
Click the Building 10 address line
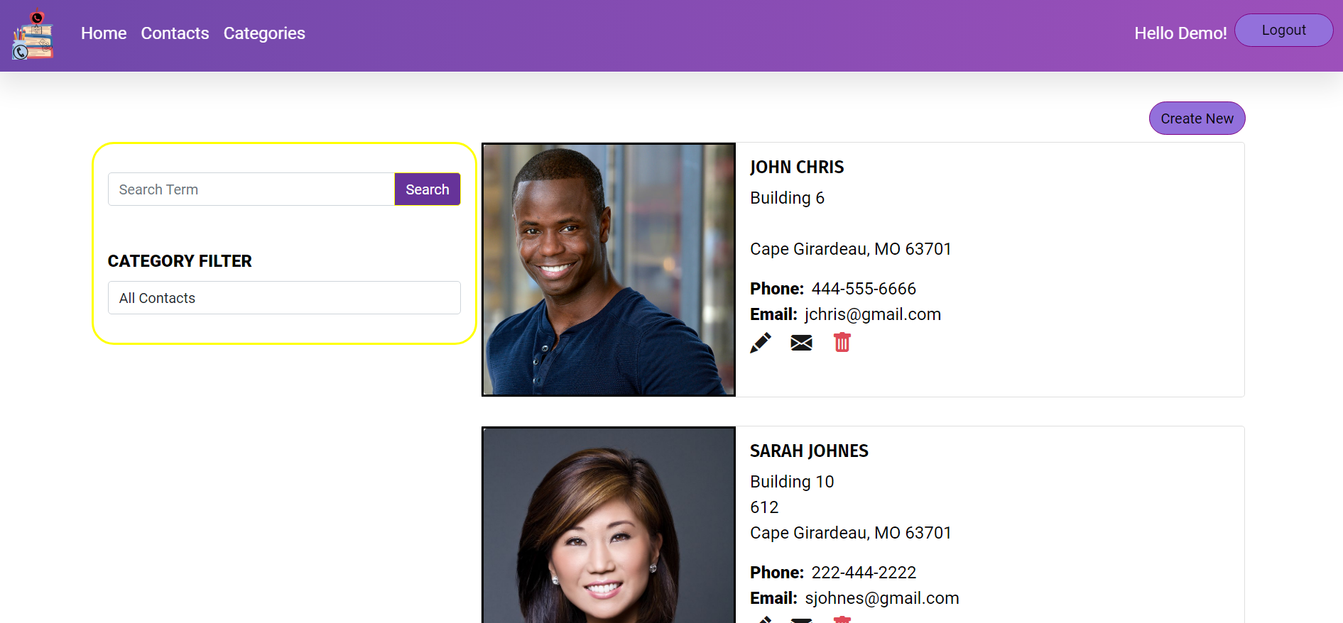792,482
